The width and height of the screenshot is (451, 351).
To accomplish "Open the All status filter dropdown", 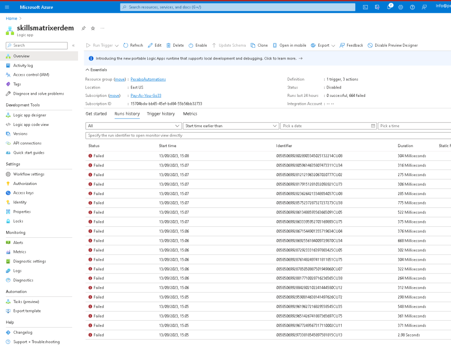I will coord(134,126).
